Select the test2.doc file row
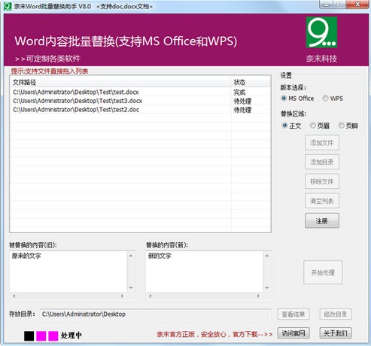371x346 pixels. (140, 110)
